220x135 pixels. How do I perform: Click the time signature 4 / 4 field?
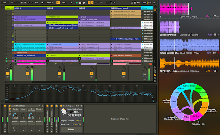30,3
